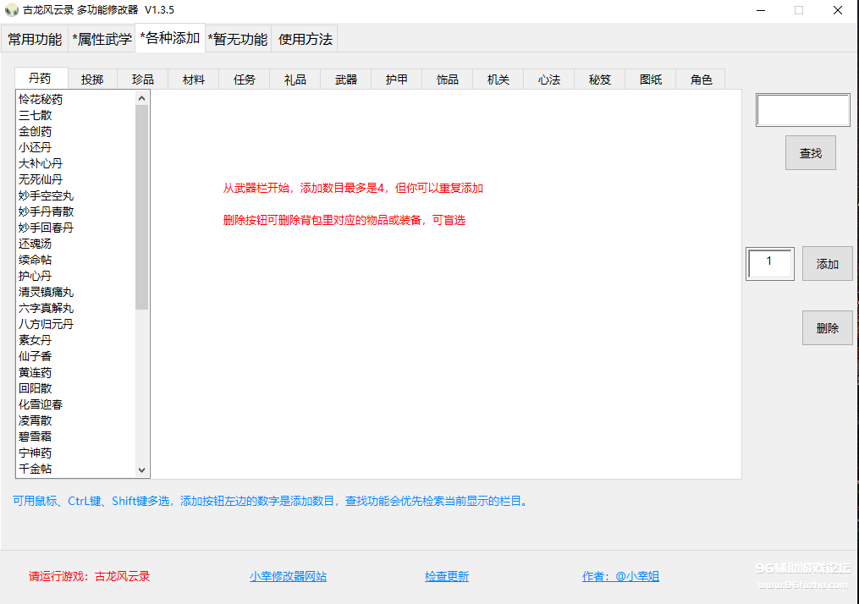Screen dimensions: 859x604
Task: Open the 投掷 category tab
Action: point(92,80)
